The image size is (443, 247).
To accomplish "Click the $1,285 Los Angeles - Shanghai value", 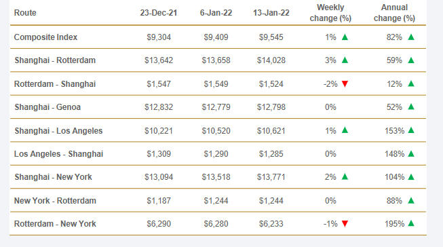I will point(271,154).
